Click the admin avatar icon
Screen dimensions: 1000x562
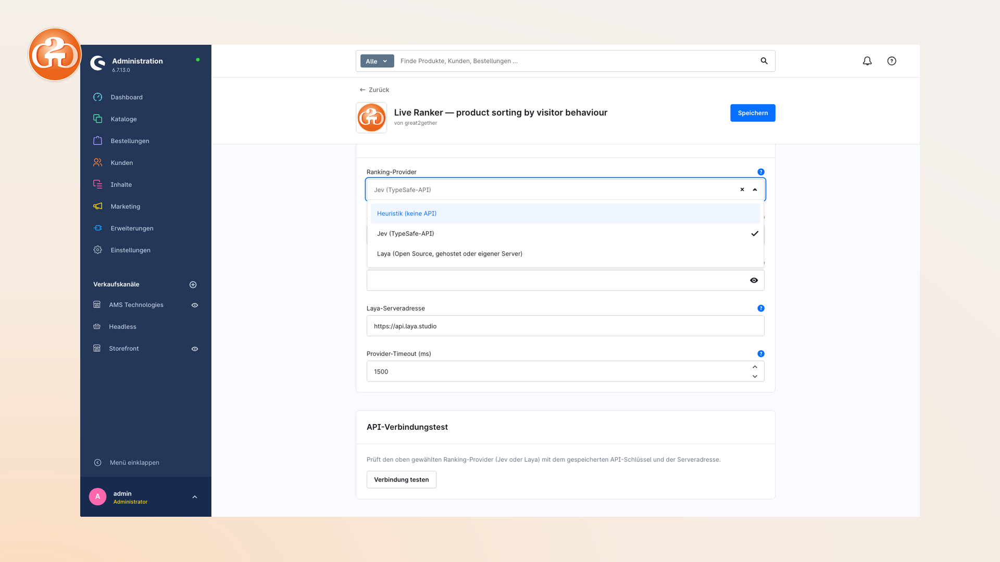coord(97,496)
